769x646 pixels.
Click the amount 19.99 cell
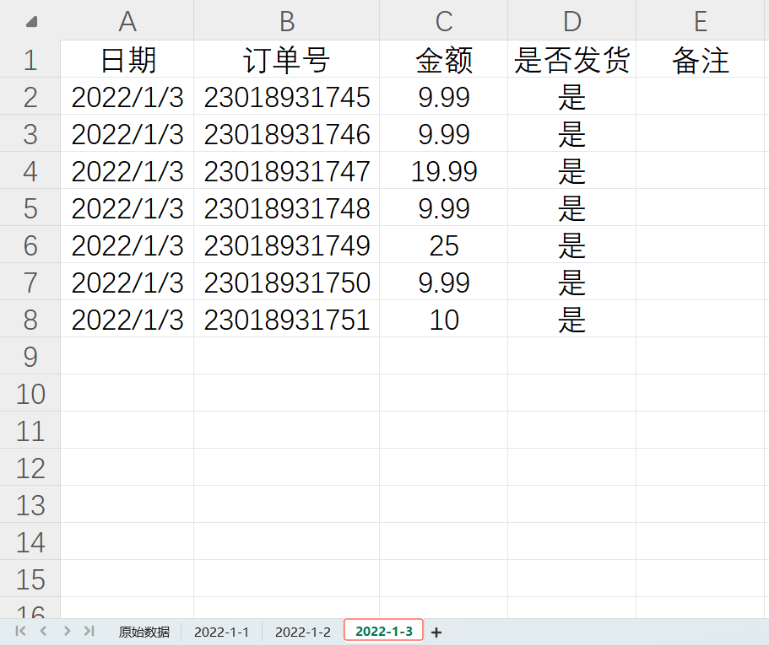pyautogui.click(x=444, y=170)
